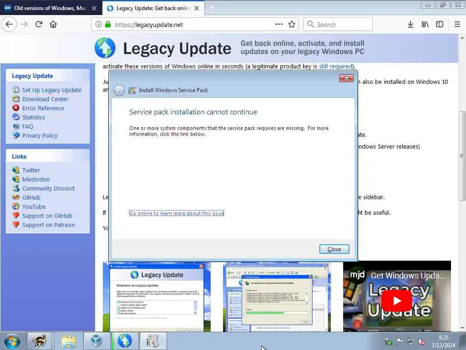Image resolution: width=466 pixels, height=350 pixels.
Task: Click the Set Up Legacy Update icon
Action: (16, 90)
